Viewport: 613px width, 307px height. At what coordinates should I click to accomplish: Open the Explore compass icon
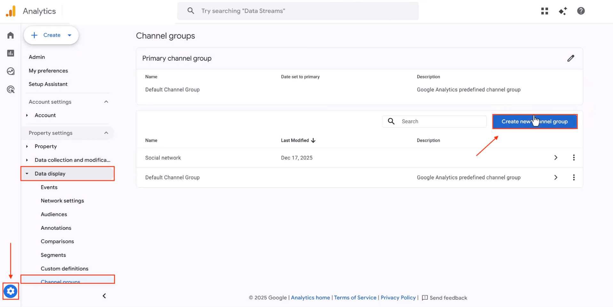(11, 71)
